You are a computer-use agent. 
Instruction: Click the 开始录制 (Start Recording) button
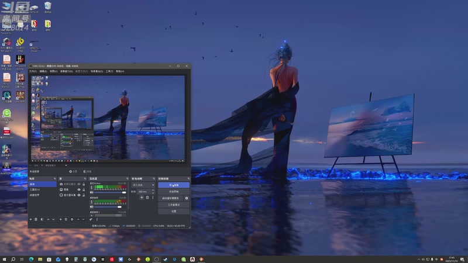click(174, 192)
